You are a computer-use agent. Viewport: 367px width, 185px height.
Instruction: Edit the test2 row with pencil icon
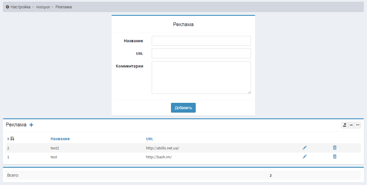pos(305,148)
